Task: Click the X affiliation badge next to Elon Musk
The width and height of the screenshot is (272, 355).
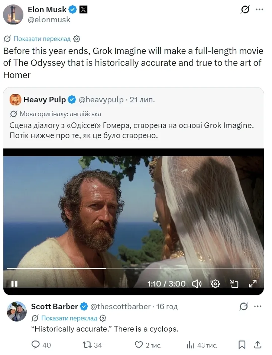Action: 83,10
